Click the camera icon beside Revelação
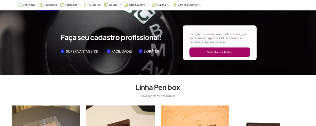 (x=41, y=5)
